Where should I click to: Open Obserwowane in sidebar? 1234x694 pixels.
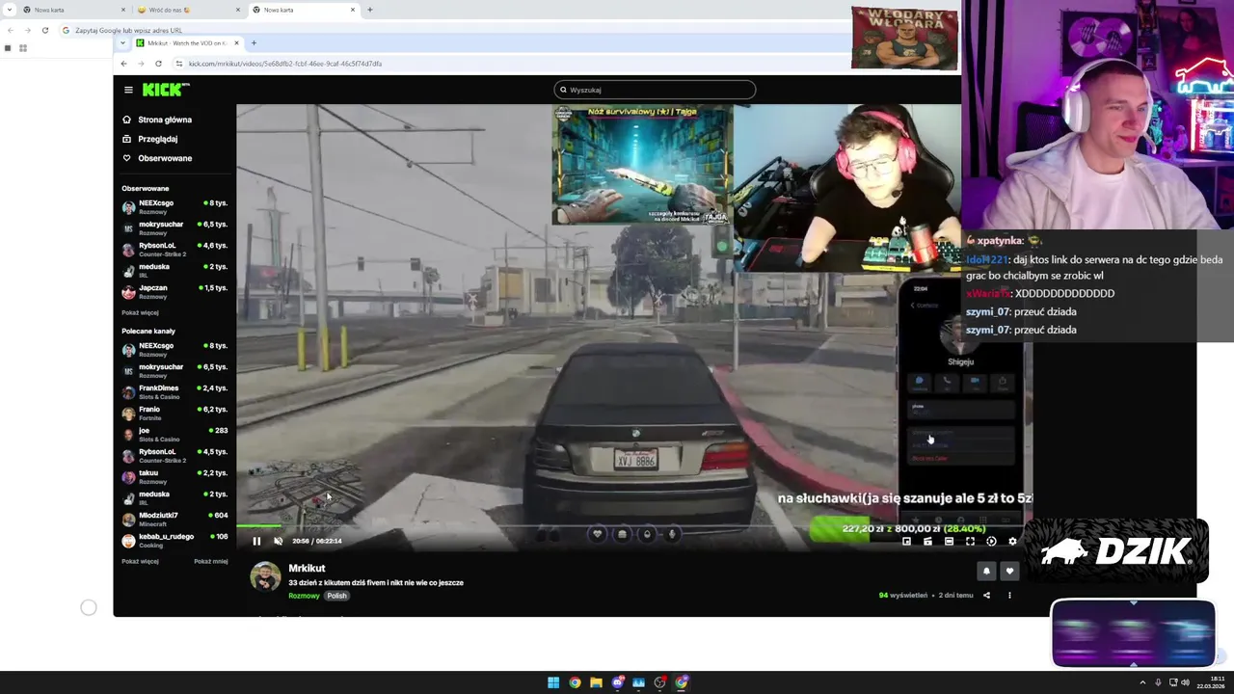pyautogui.click(x=164, y=158)
